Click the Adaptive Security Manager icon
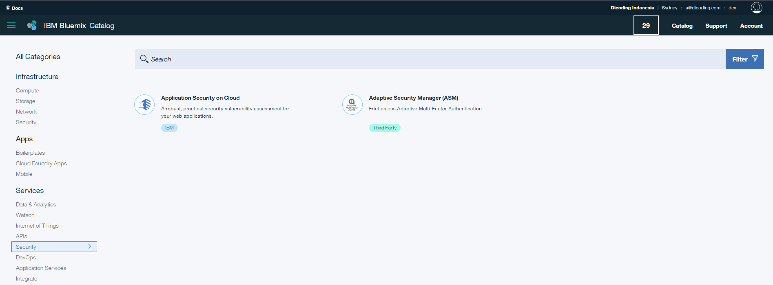 (352, 105)
